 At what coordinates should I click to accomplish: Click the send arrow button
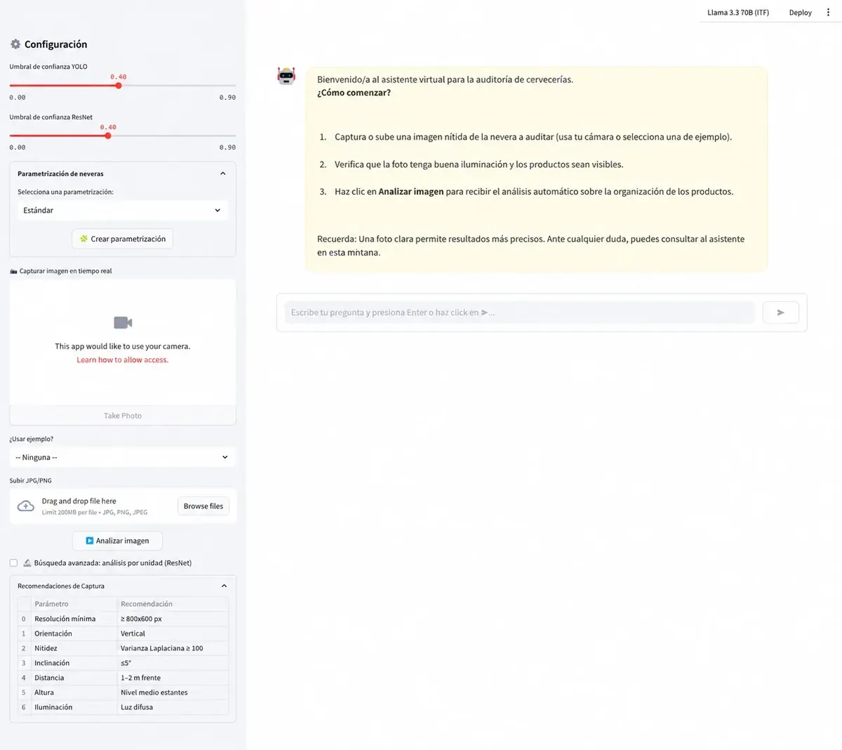click(780, 312)
